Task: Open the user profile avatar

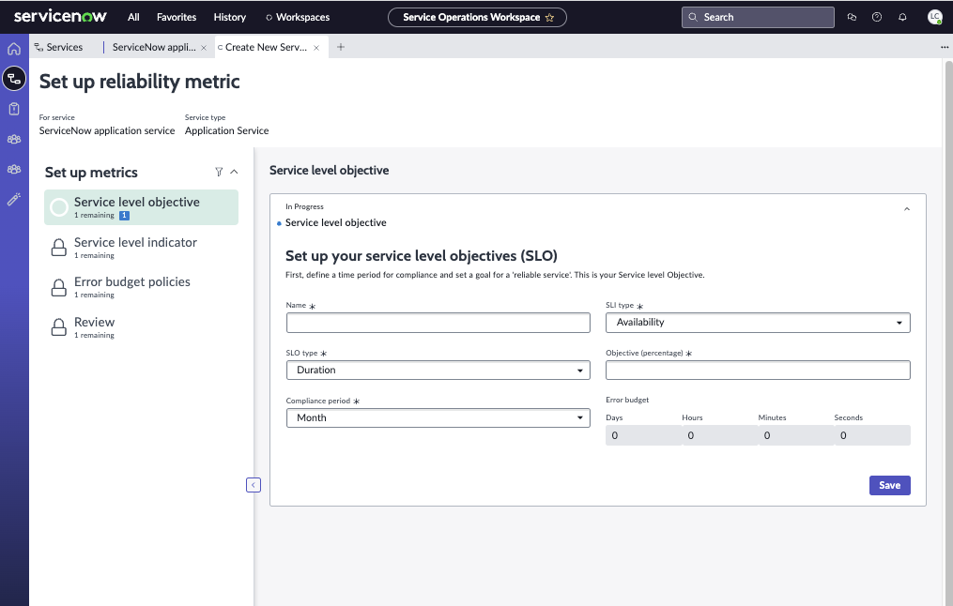Action: [x=935, y=17]
